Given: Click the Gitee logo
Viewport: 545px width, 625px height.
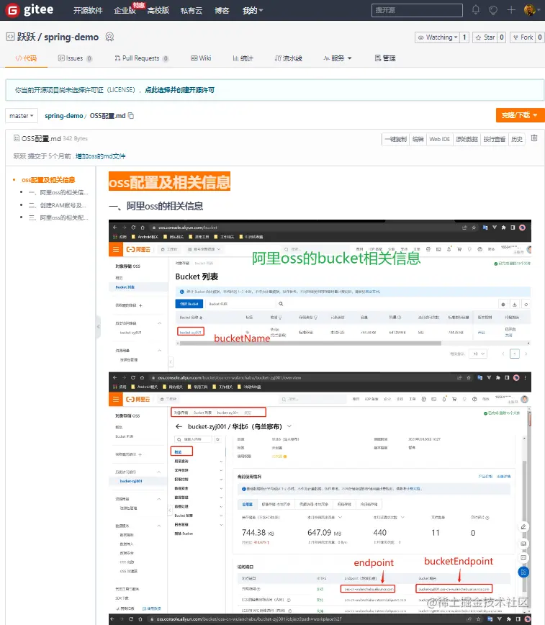Looking at the screenshot, I should [x=29, y=9].
